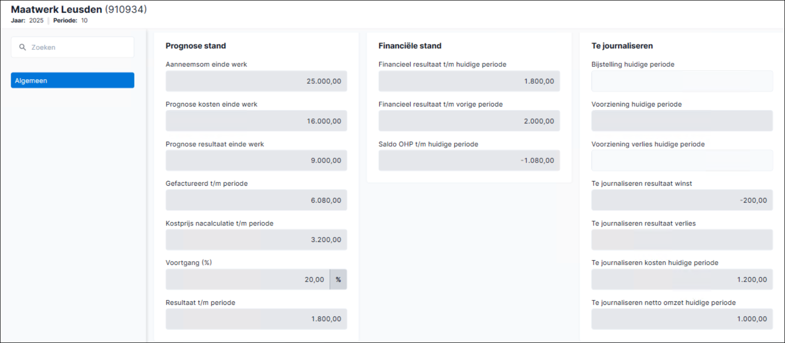Click Te journaliseren kosten huidige periode field
Image resolution: width=785 pixels, height=343 pixels.
[682, 280]
